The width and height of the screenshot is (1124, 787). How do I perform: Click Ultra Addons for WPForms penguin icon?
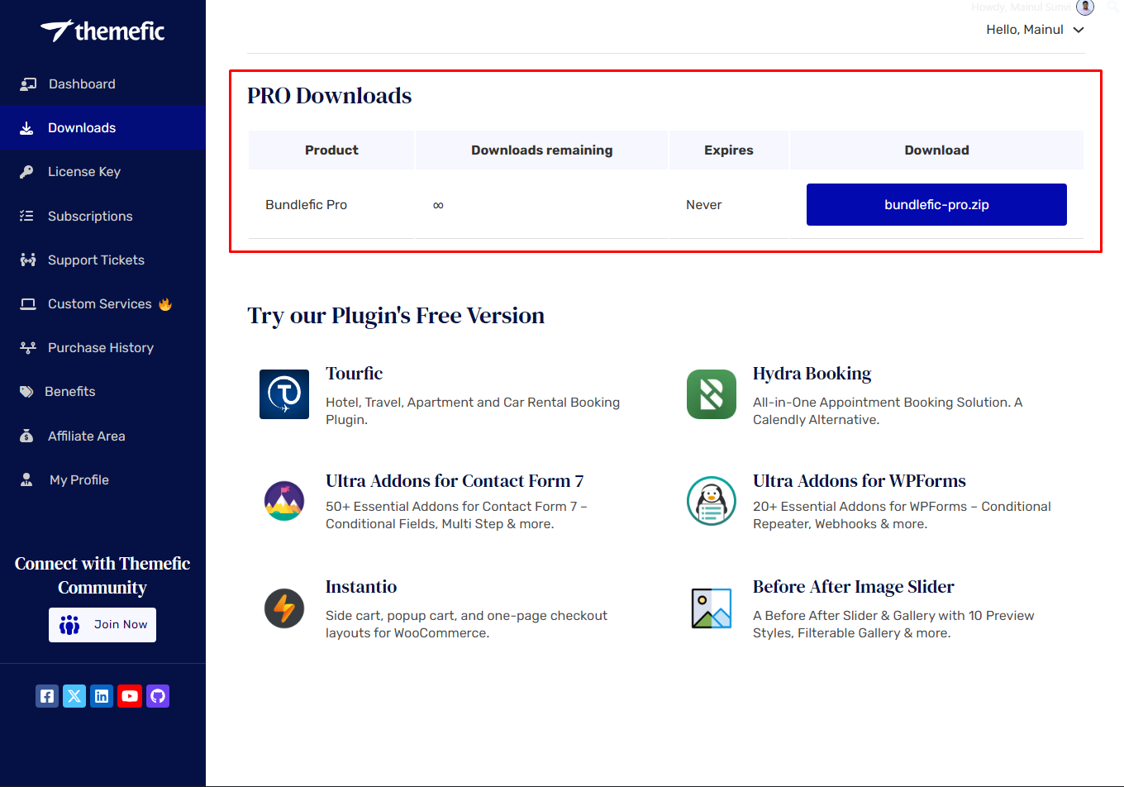pos(712,501)
